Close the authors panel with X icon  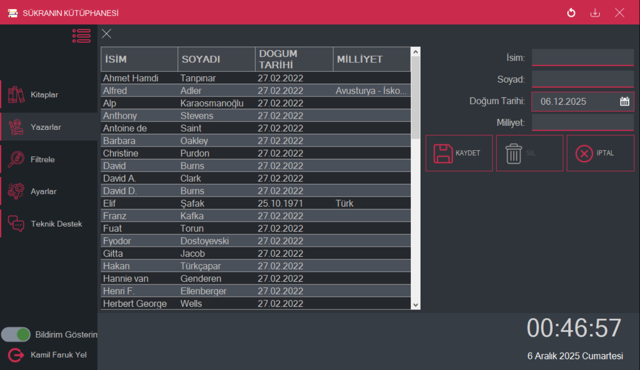coord(107,34)
